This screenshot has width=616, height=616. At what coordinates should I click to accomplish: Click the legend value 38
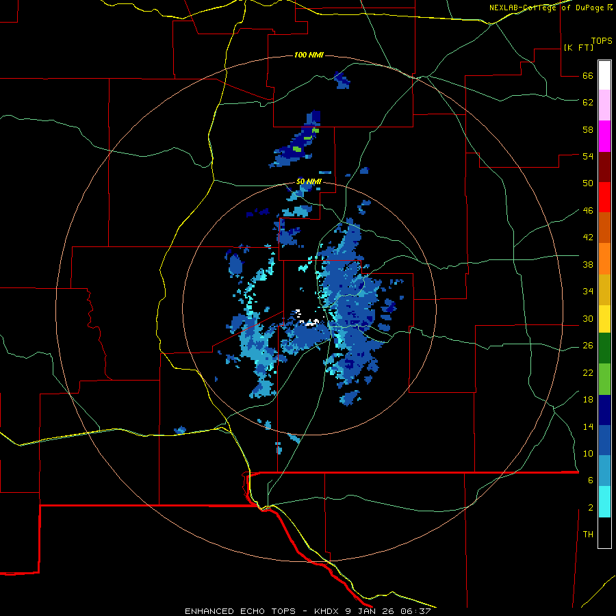(x=588, y=264)
